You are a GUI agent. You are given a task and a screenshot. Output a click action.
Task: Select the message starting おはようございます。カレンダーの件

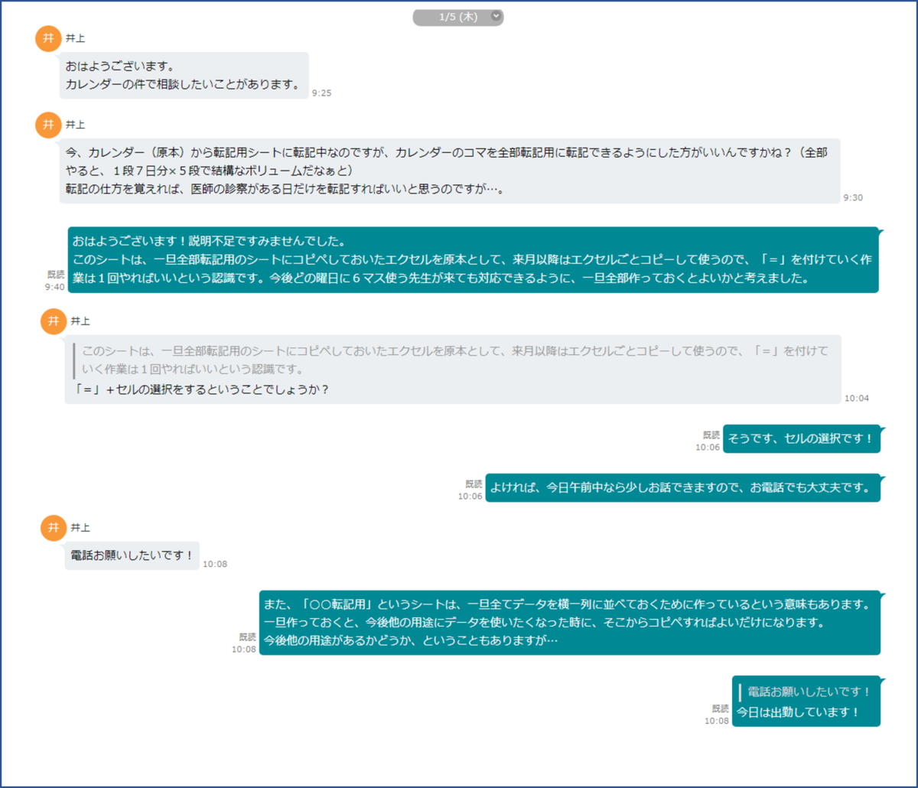(x=184, y=76)
